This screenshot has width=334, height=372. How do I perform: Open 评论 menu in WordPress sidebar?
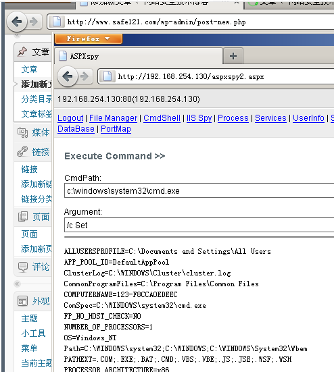point(41,267)
